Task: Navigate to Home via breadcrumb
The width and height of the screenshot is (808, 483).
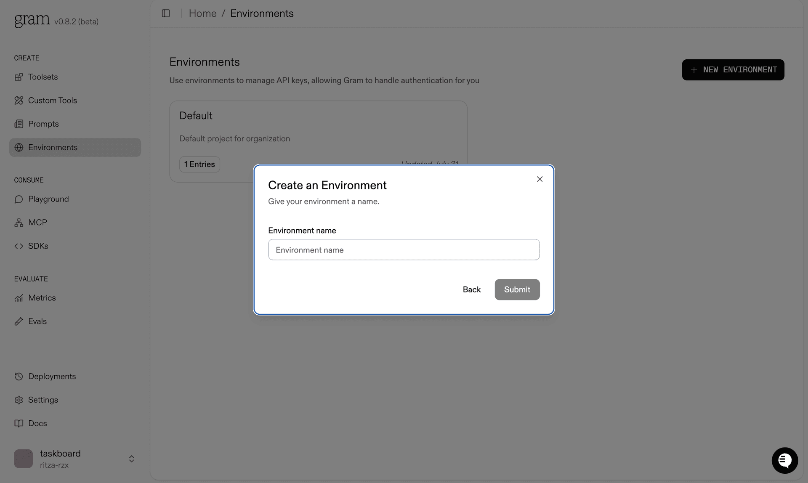Action: click(x=203, y=13)
